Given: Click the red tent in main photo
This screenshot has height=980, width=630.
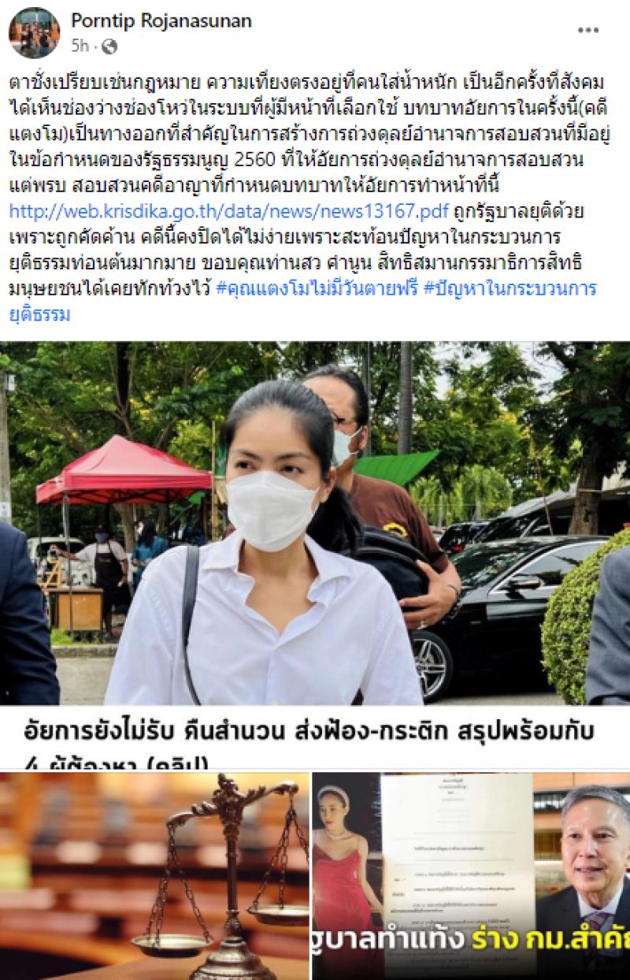Looking at the screenshot, I should tap(124, 472).
